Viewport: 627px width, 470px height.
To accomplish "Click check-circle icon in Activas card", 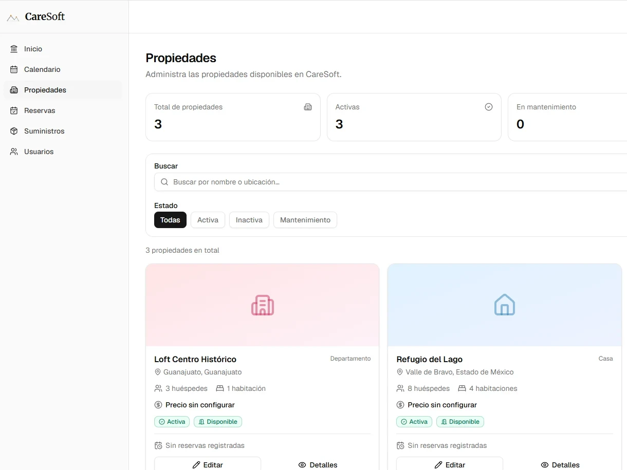I will 489,107.
